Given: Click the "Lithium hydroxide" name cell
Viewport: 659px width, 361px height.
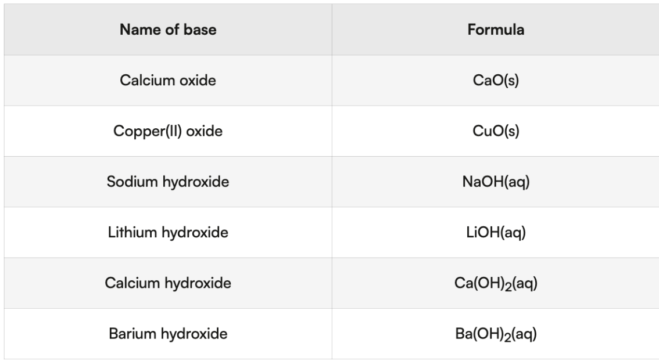Looking at the screenshot, I should click(x=168, y=233).
